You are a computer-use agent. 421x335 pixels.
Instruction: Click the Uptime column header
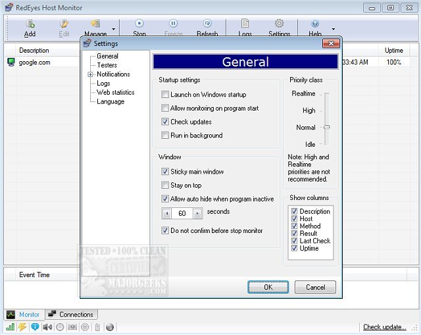pos(393,51)
